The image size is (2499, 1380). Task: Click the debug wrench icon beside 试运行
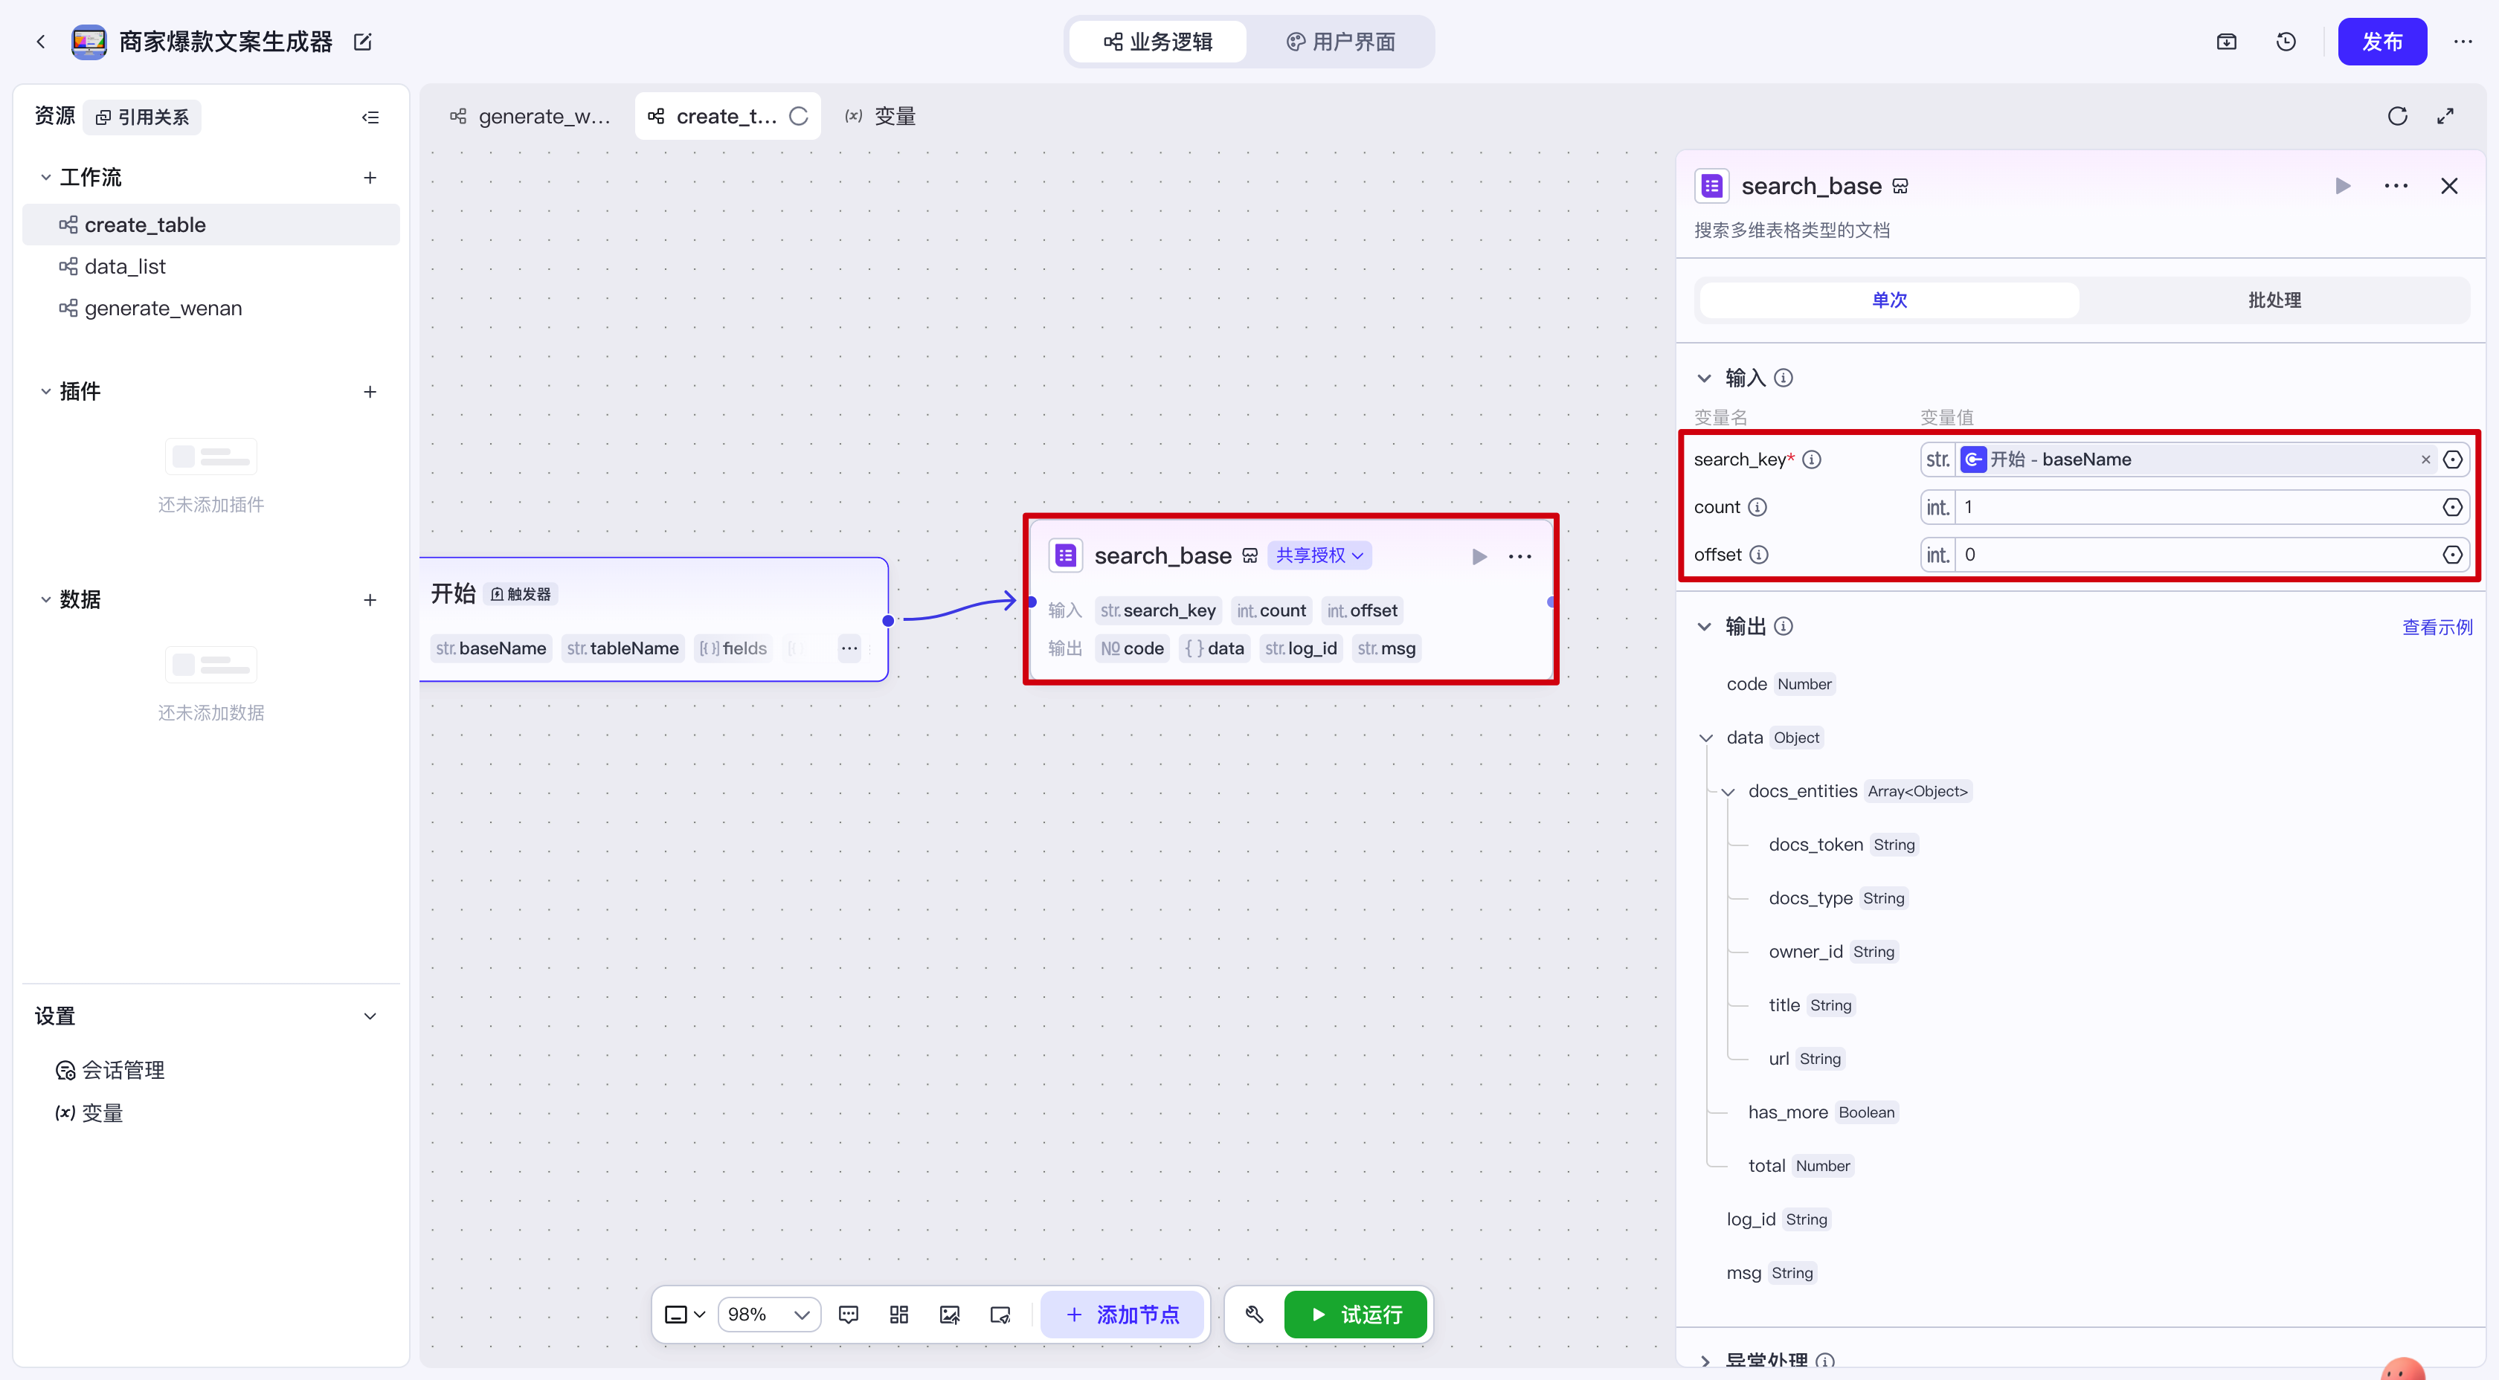click(1255, 1314)
